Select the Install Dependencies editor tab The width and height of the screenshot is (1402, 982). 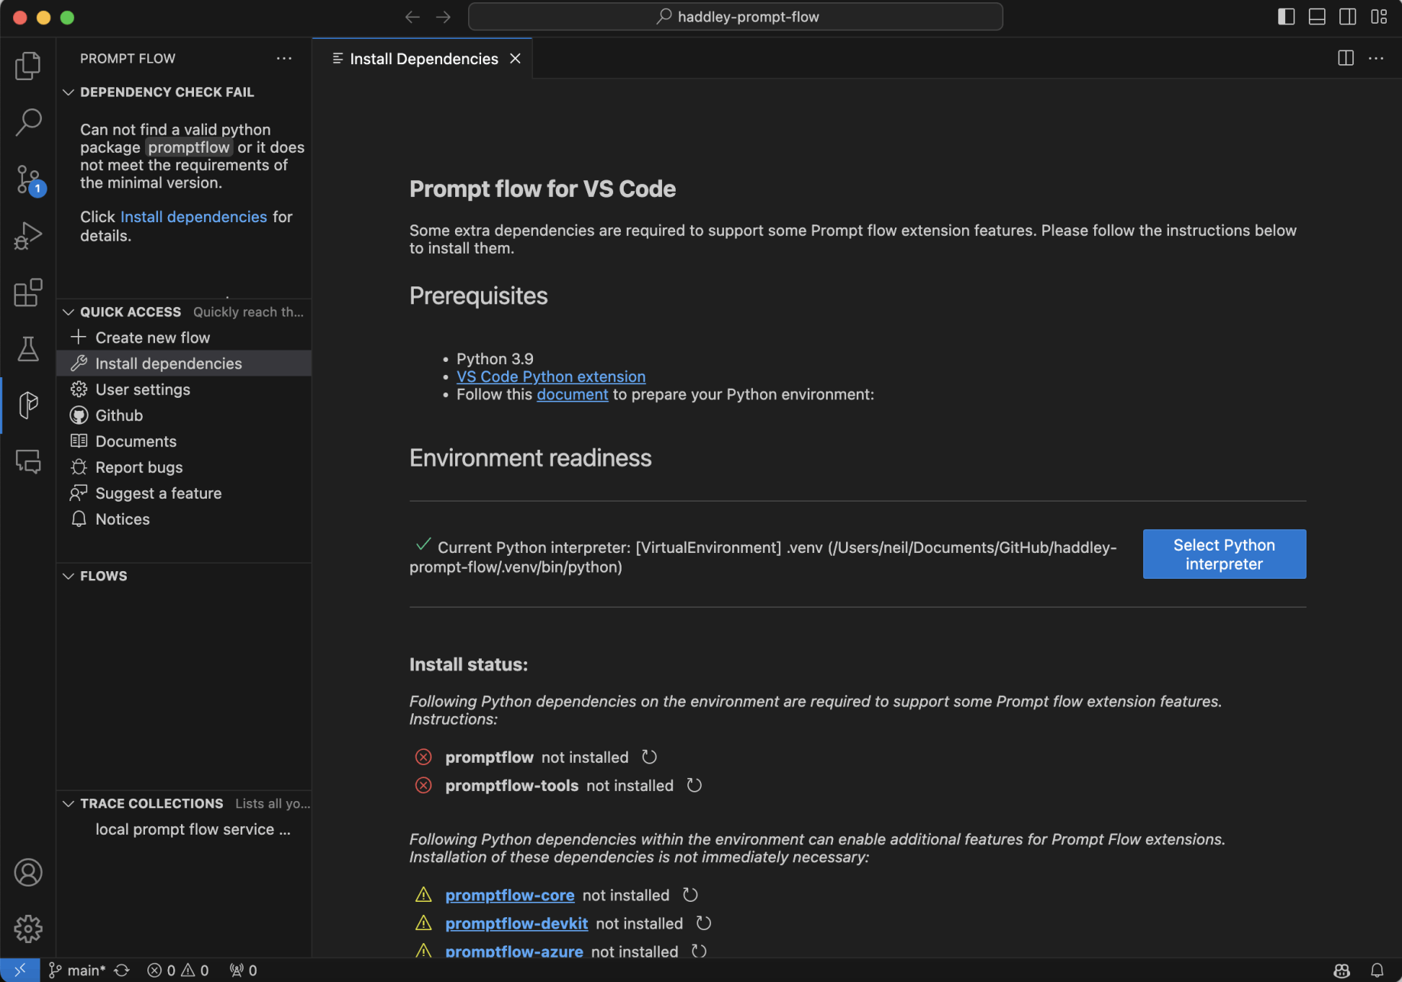pyautogui.click(x=423, y=59)
